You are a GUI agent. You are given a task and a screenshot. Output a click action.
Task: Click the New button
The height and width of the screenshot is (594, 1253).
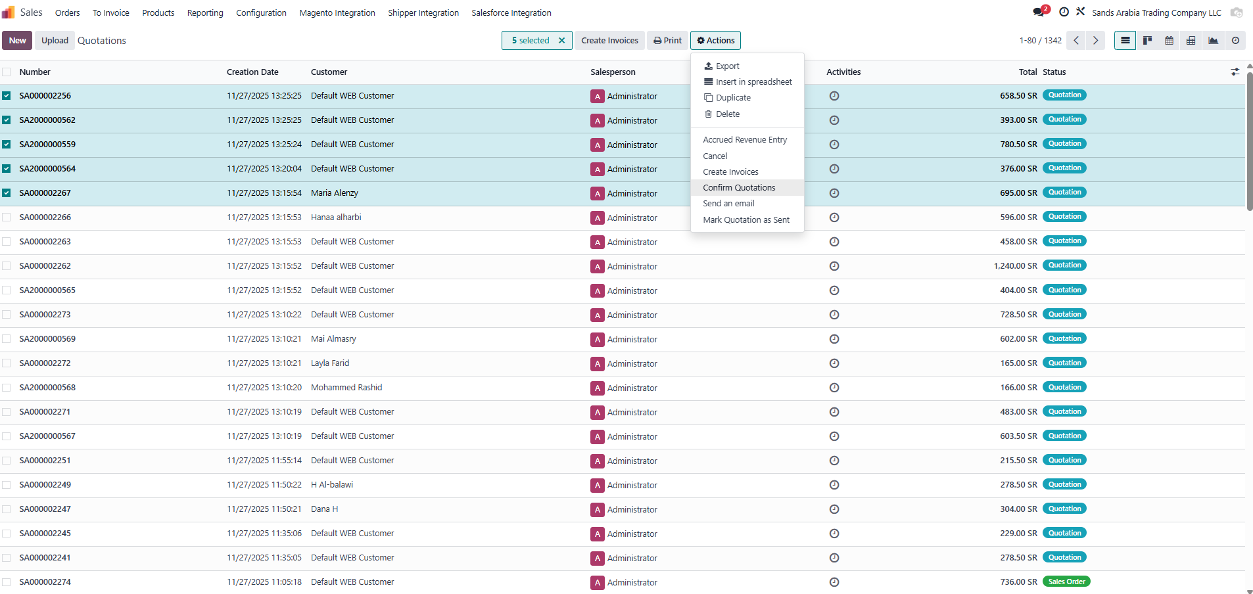click(17, 41)
